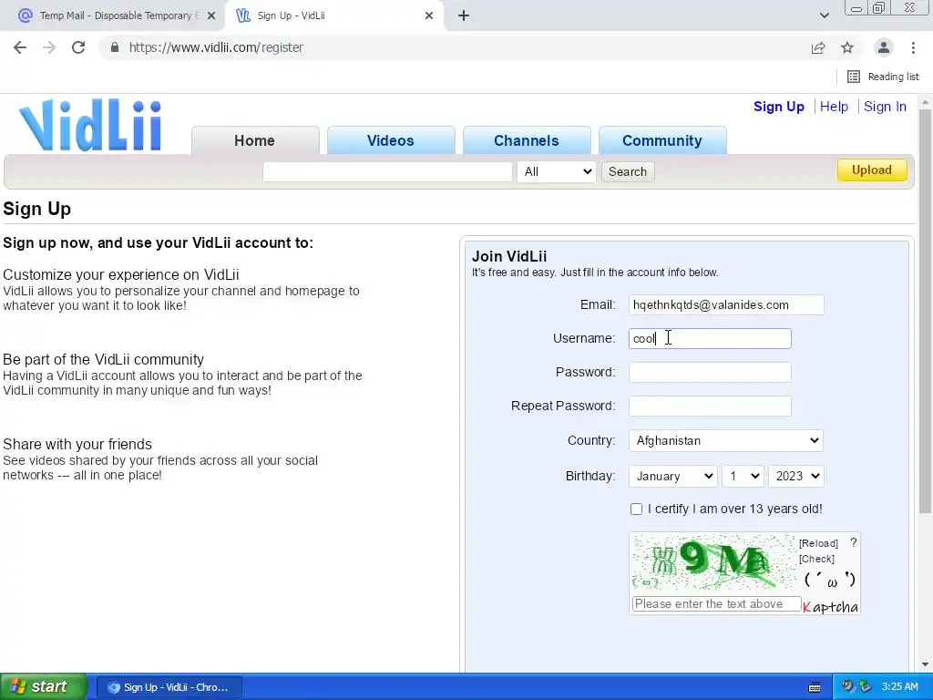This screenshot has width=933, height=700.
Task: Click the captcha image
Action: pyautogui.click(x=713, y=562)
